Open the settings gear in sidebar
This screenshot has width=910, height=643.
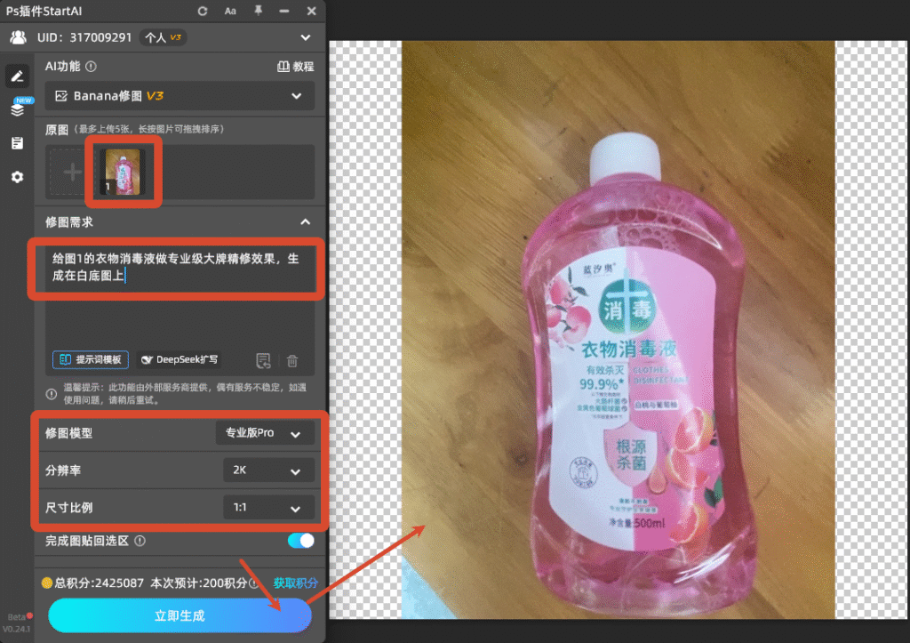tap(18, 177)
